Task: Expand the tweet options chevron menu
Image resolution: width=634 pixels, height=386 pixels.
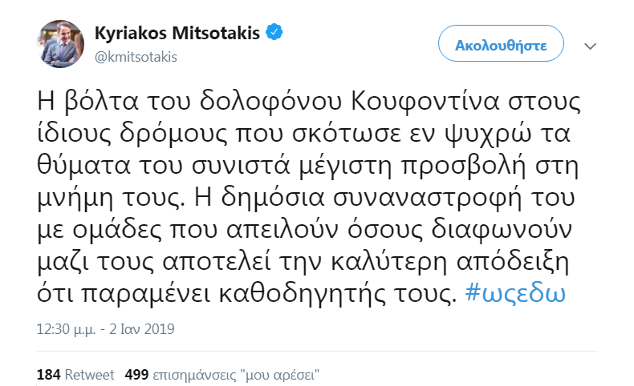Action: click(x=591, y=46)
